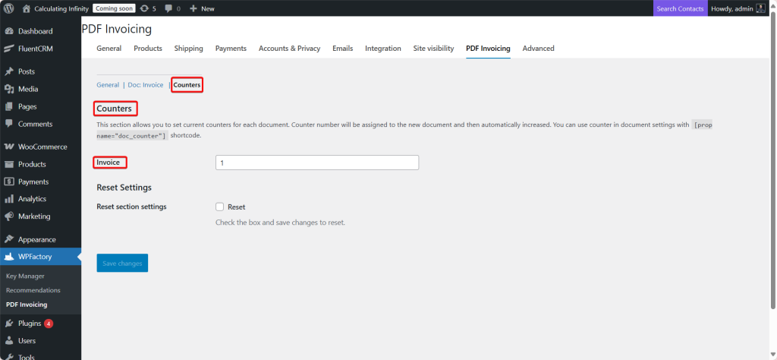Image resolution: width=777 pixels, height=360 pixels.
Task: Open the Shipping settings tab
Action: coord(189,48)
